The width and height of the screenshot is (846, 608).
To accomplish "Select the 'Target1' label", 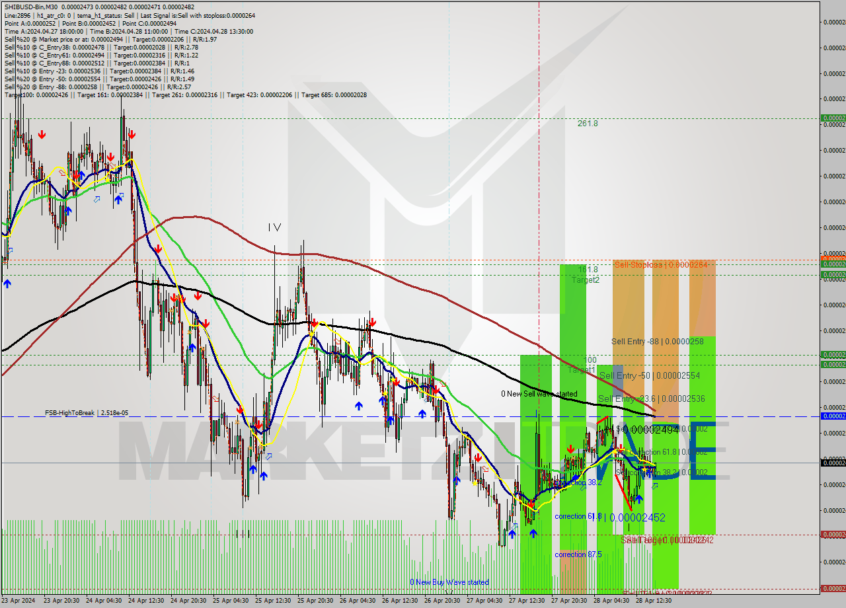I will [583, 369].
